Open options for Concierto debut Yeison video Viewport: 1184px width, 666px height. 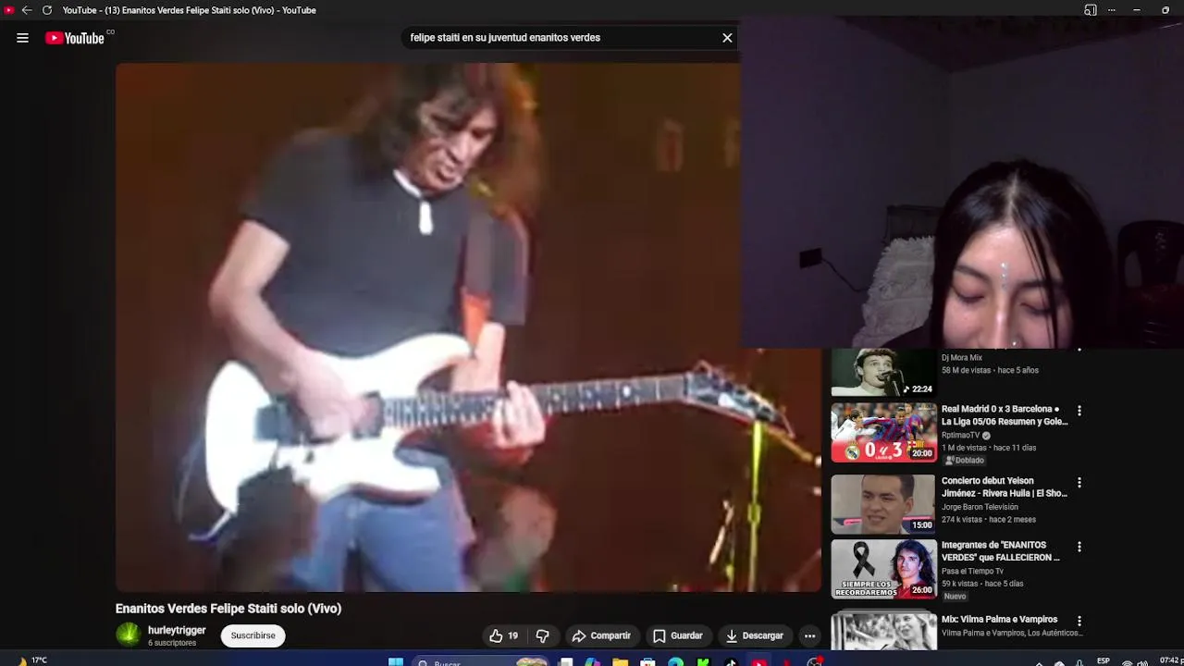tap(1079, 483)
